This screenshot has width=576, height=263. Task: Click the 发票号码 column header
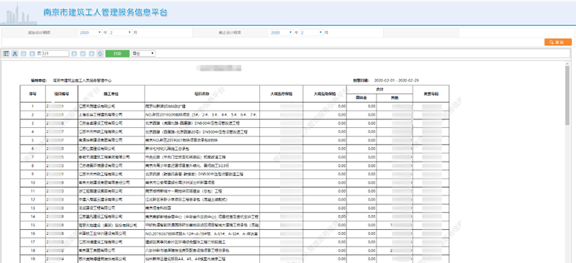431,94
